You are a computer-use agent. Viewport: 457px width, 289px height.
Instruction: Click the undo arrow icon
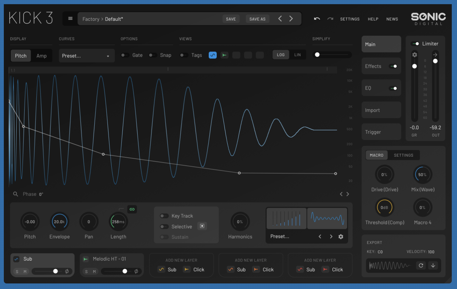click(x=317, y=19)
